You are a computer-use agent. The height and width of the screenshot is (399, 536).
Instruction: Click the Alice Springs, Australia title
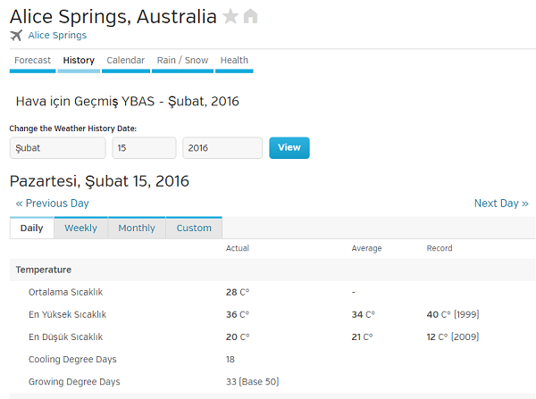click(x=113, y=16)
